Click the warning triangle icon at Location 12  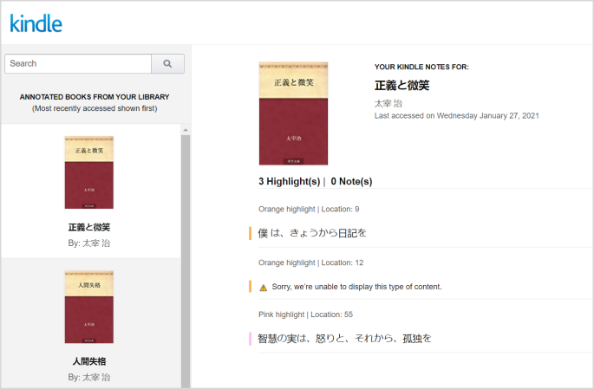[x=264, y=288]
